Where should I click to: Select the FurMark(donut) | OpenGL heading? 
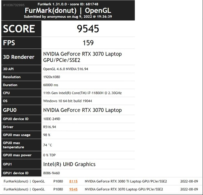[x=68, y=10]
